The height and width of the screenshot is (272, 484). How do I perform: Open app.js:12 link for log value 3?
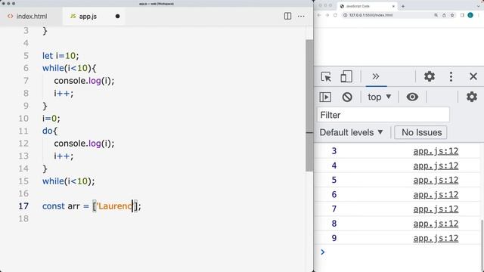[436, 151]
